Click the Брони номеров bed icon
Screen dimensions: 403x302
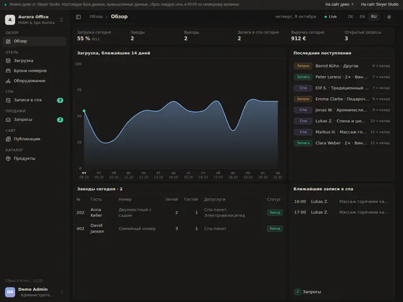8,70
